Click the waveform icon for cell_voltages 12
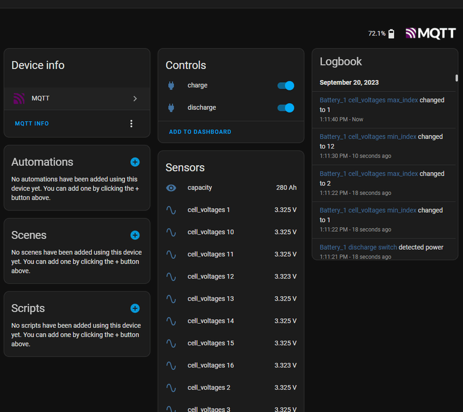Screen dimensions: 463x412 [x=171, y=276]
